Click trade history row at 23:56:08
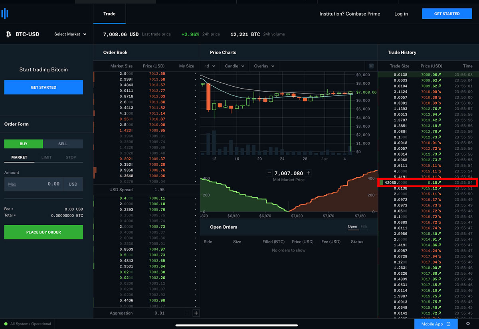 click(x=428, y=74)
